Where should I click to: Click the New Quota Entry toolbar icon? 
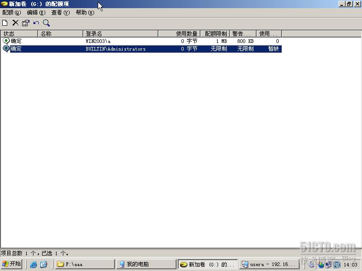[x=5, y=23]
